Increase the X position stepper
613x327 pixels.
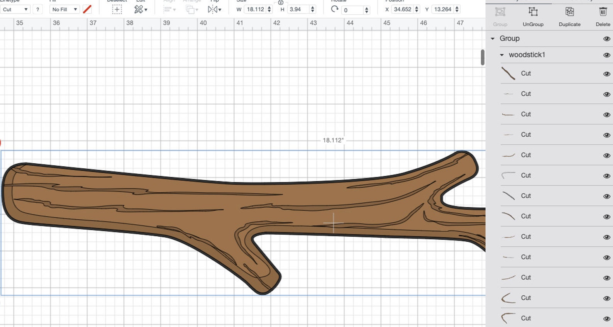417,7
